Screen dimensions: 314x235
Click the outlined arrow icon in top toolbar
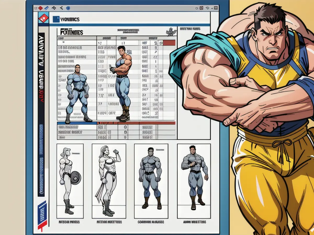pos(54,8)
